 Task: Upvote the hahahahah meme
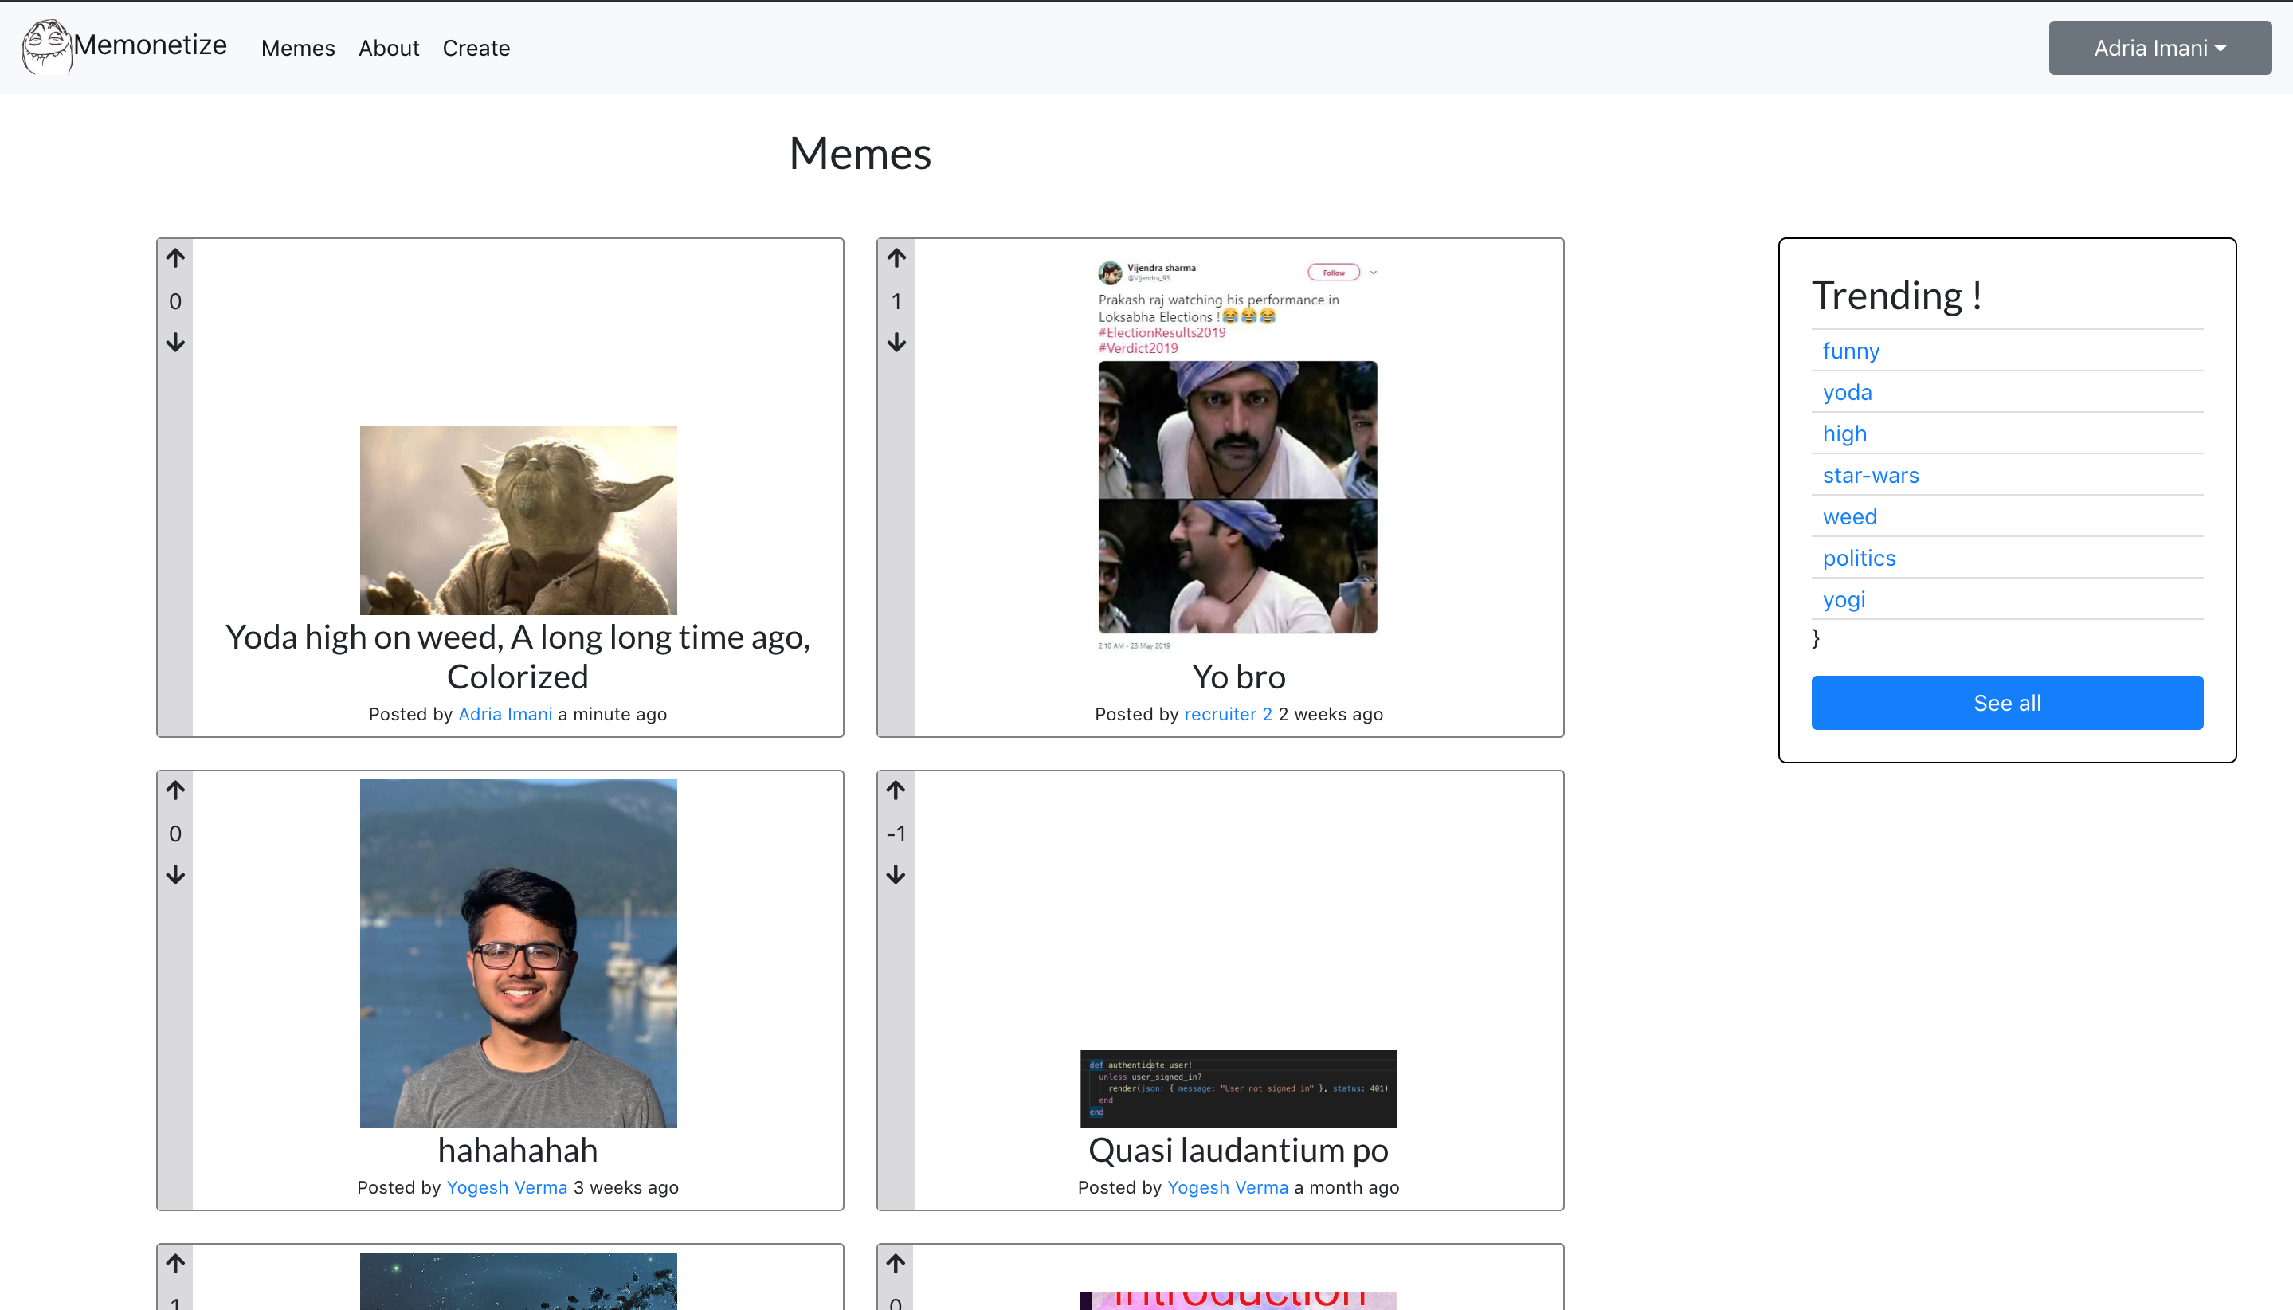[175, 790]
